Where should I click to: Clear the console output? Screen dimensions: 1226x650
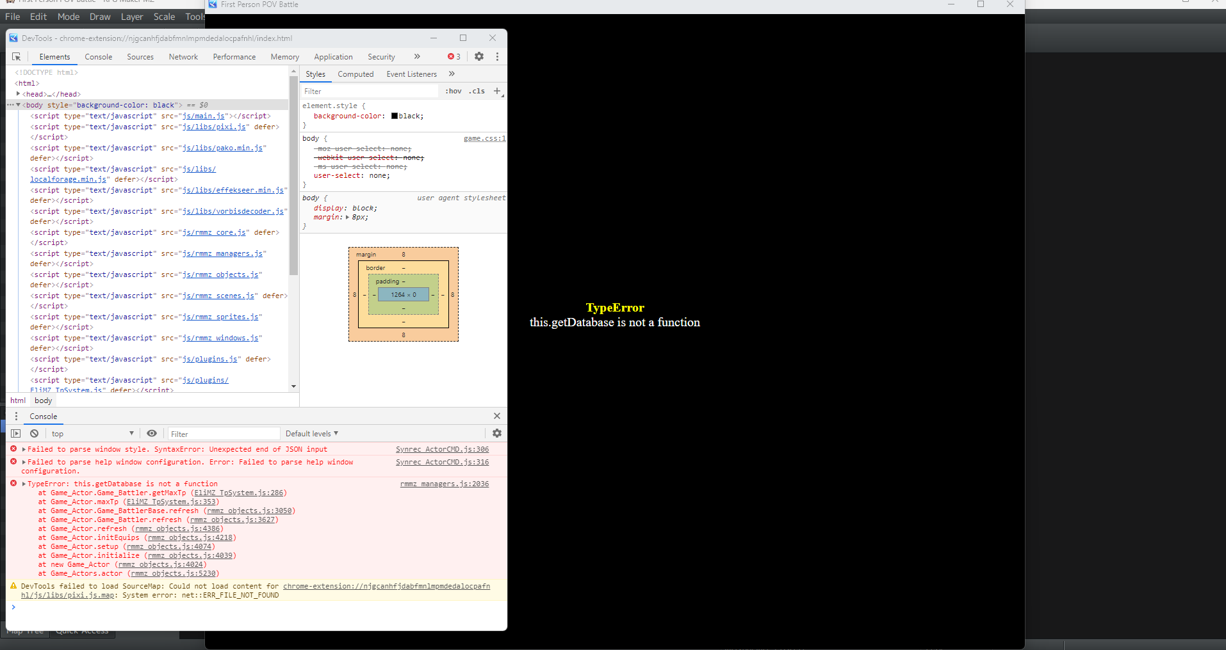[35, 433]
